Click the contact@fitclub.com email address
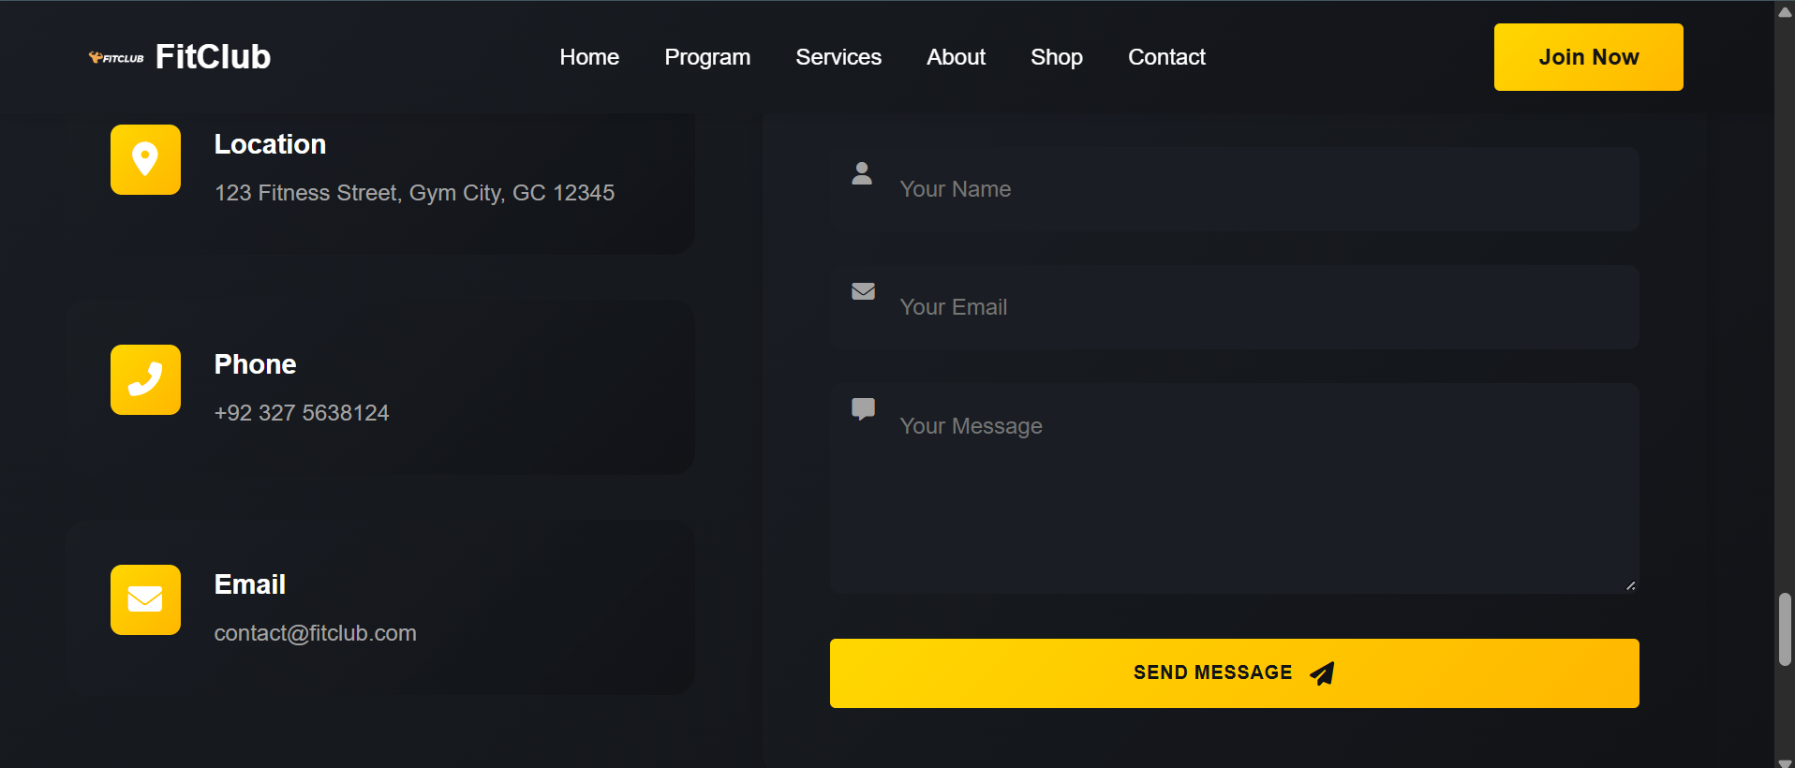1795x768 pixels. pyautogui.click(x=316, y=633)
